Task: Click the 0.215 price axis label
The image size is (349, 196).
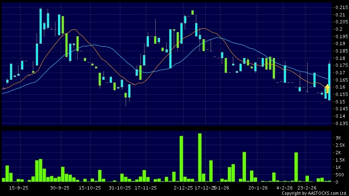Action: click(x=340, y=8)
